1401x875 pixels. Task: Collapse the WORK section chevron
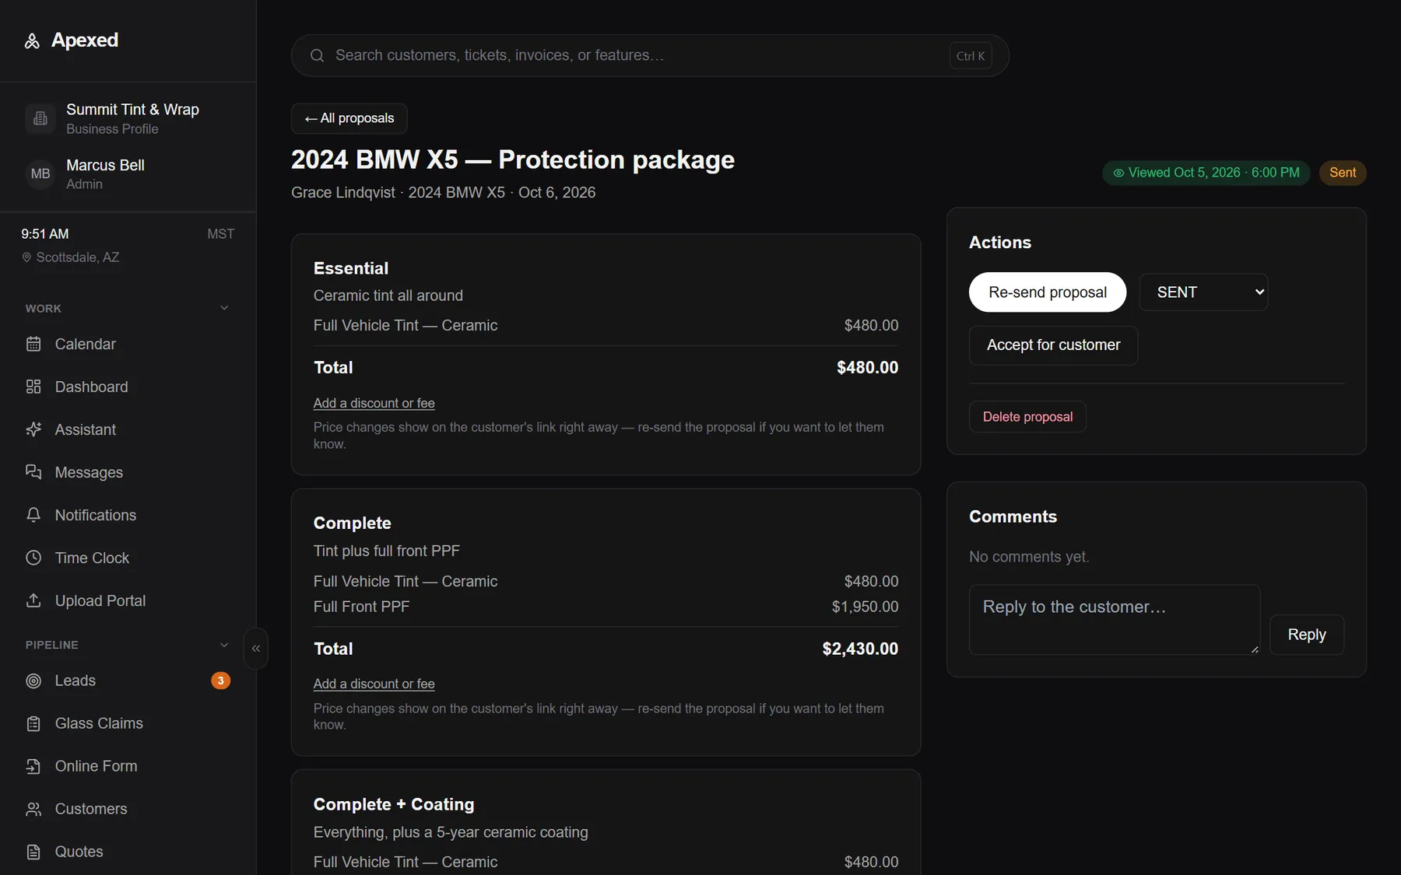point(224,308)
